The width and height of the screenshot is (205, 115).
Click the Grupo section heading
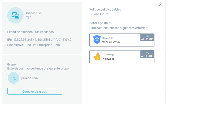(x=12, y=64)
